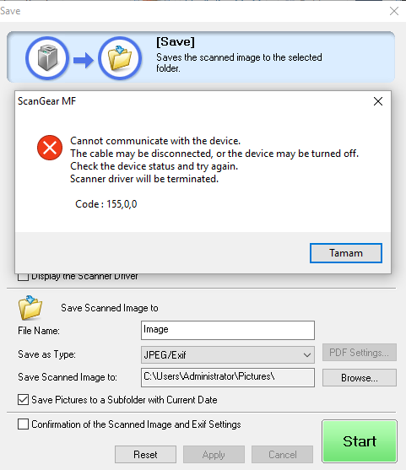This screenshot has height=470, width=406.
Task: Click into the File Name field
Action: pyautogui.click(x=228, y=330)
